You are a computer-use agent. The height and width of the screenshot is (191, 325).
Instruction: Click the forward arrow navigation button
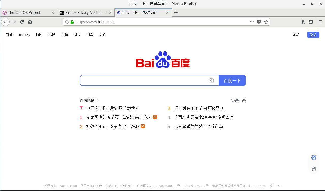point(14,22)
